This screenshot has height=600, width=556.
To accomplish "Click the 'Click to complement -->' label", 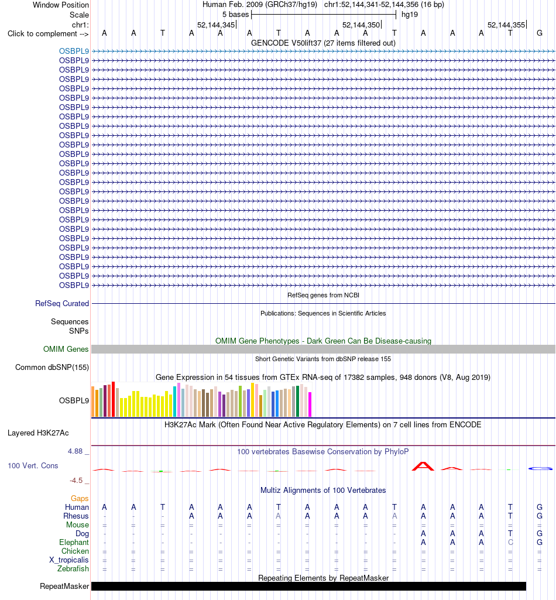I will 48,34.
